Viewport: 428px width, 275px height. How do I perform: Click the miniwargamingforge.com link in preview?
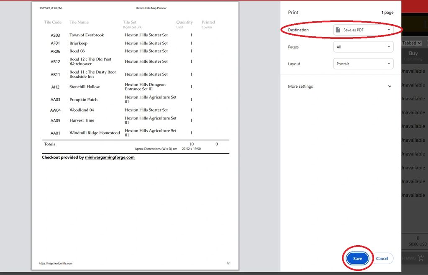110,158
